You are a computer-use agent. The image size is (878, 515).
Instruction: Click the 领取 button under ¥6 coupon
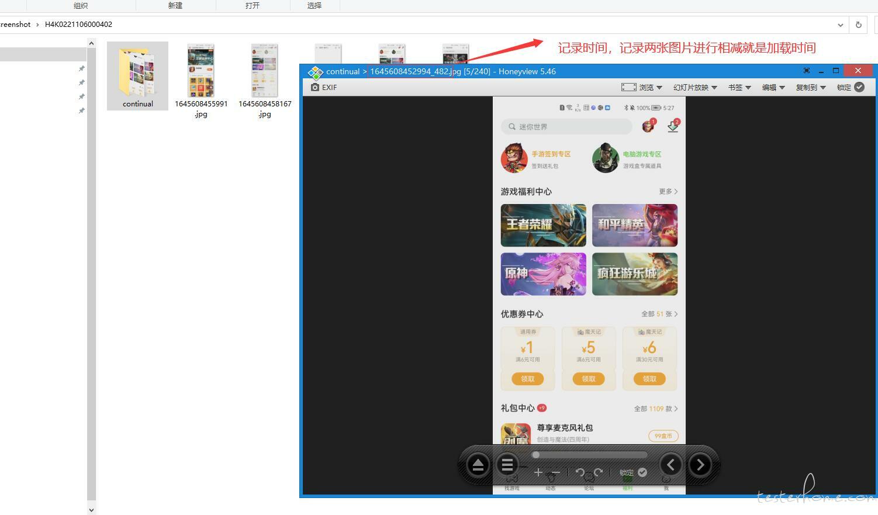[x=649, y=379]
